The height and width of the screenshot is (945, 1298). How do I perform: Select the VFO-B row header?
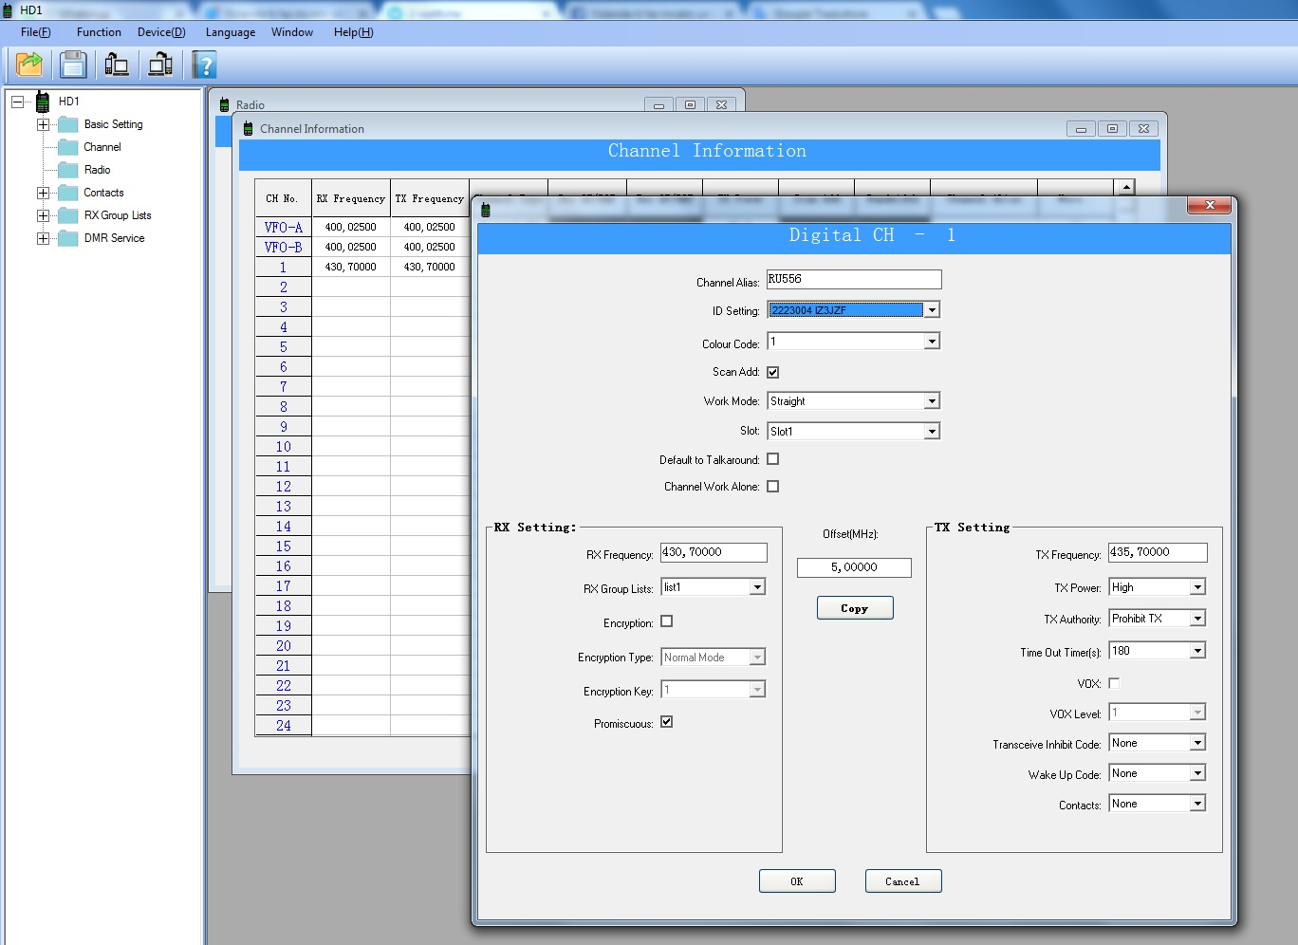point(284,248)
